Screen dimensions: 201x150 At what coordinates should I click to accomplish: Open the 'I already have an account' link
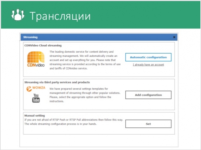click(148, 65)
